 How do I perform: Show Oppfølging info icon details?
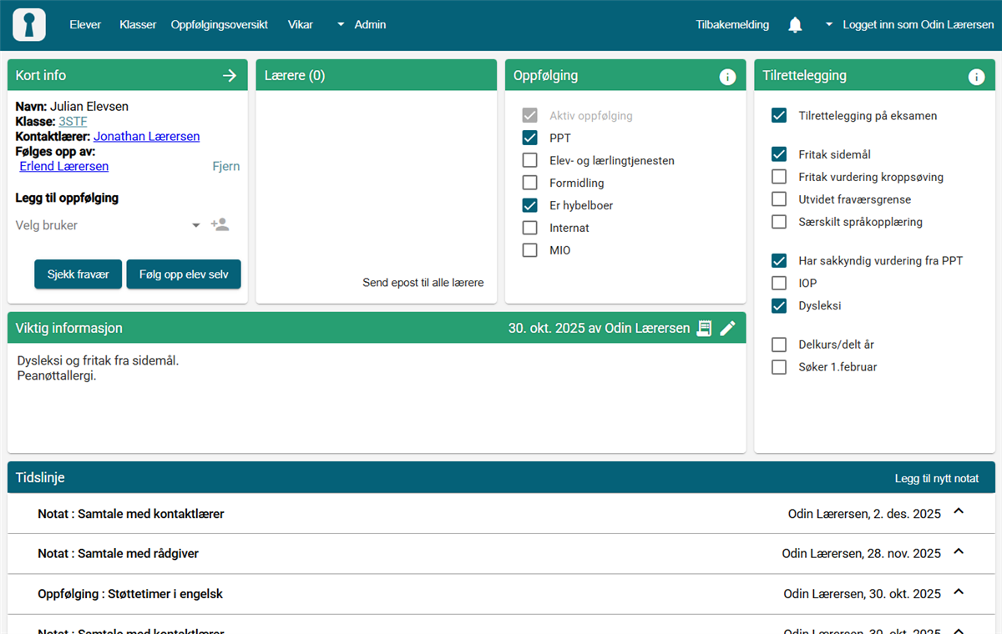[727, 77]
